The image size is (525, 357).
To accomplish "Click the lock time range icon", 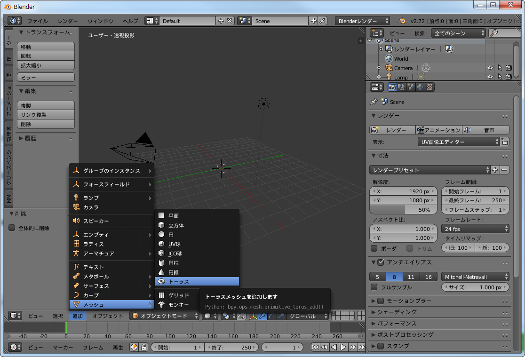I will pyautogui.click(x=143, y=347).
